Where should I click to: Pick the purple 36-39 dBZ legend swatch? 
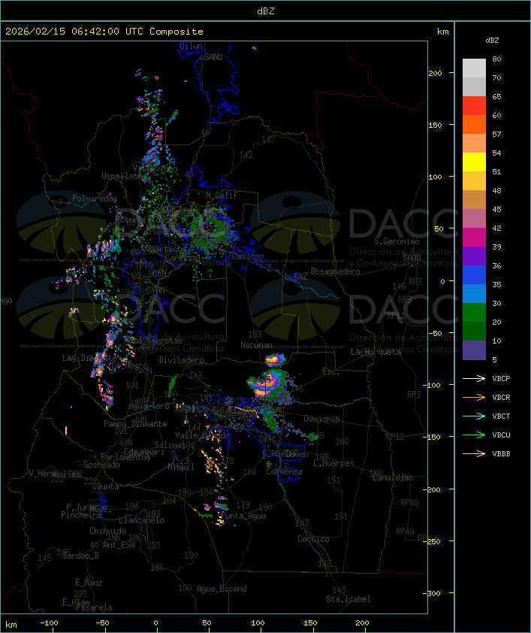point(474,256)
